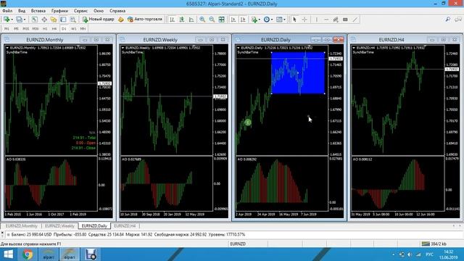This screenshot has width=464, height=261.
Task: Expand the templates dropdown arrow
Action: (284, 20)
